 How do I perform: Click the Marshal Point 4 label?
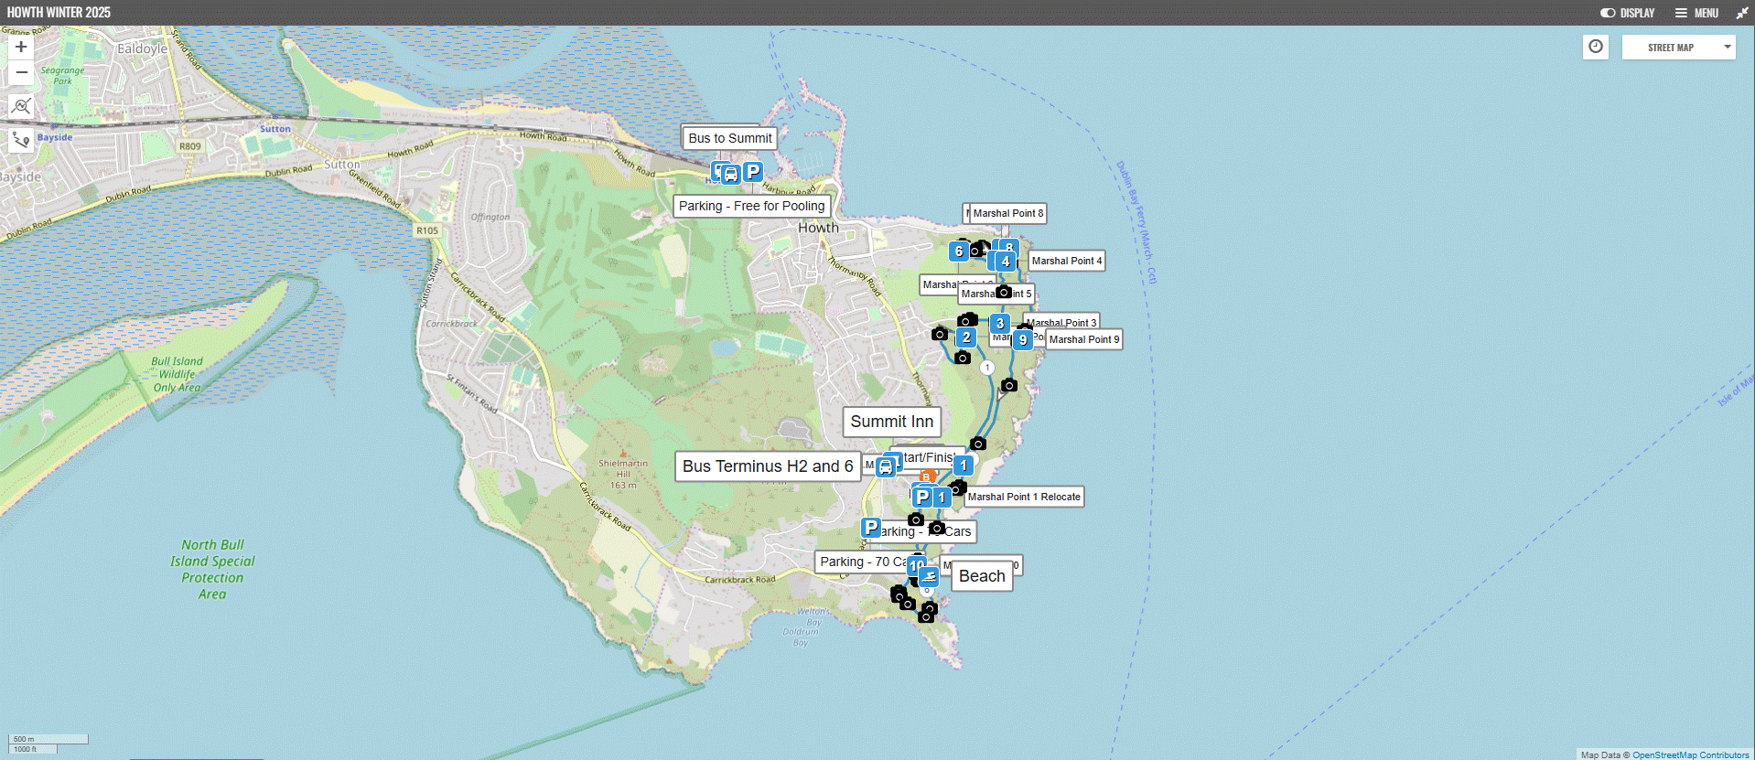click(x=1067, y=261)
